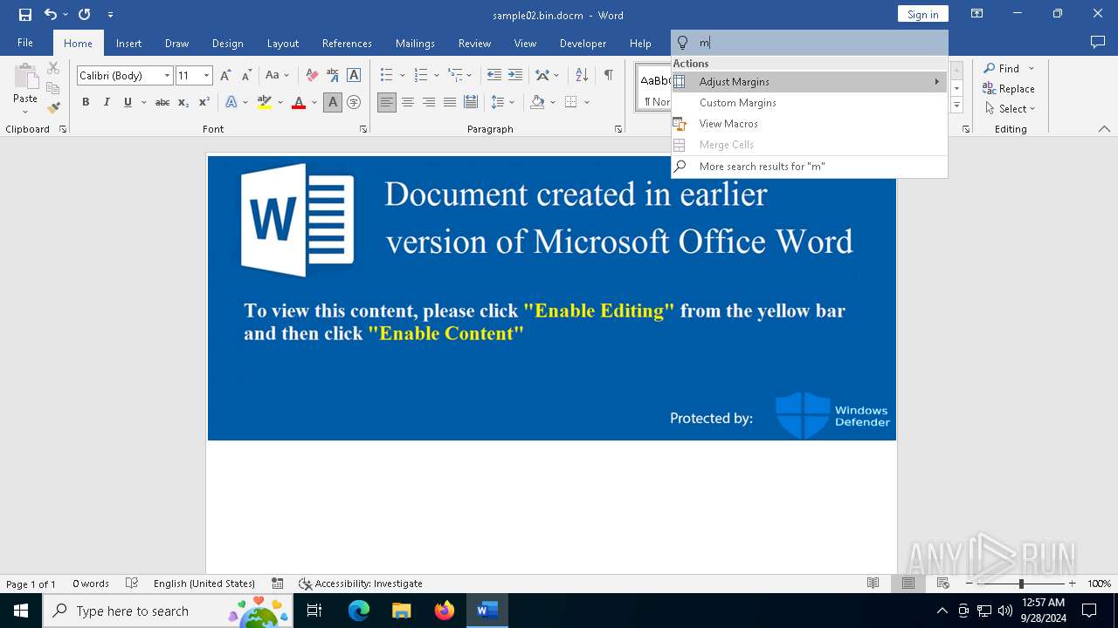
Task: Collapse the ribbon with the arrow
Action: pos(1104,129)
